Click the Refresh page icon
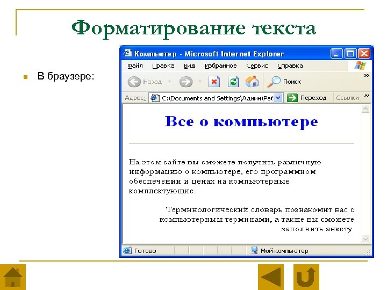The height and width of the screenshot is (290, 387). (x=233, y=82)
